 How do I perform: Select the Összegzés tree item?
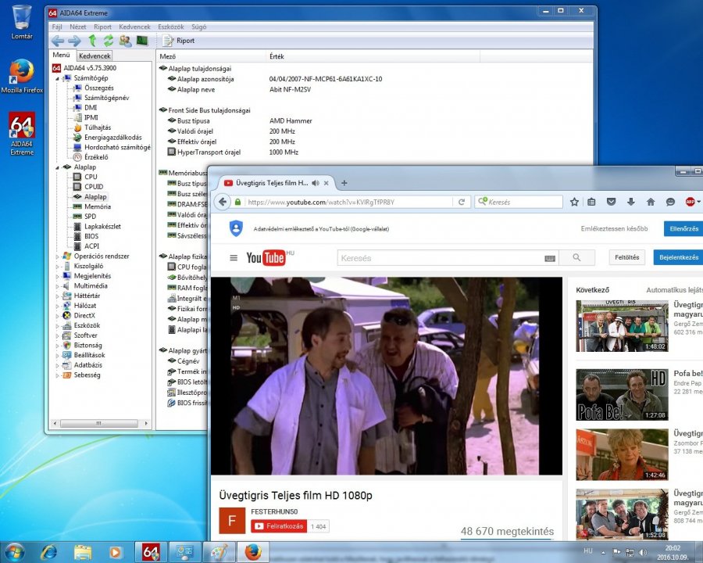(99, 88)
